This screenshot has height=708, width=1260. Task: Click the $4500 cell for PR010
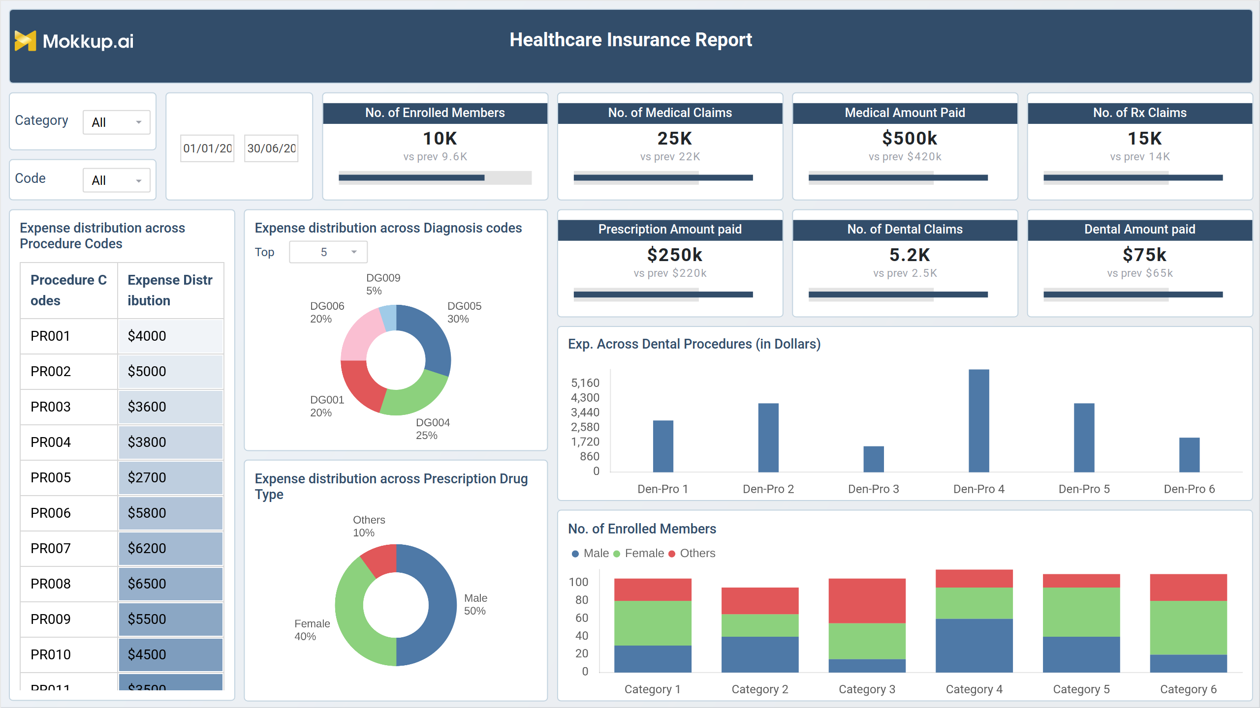click(x=170, y=655)
